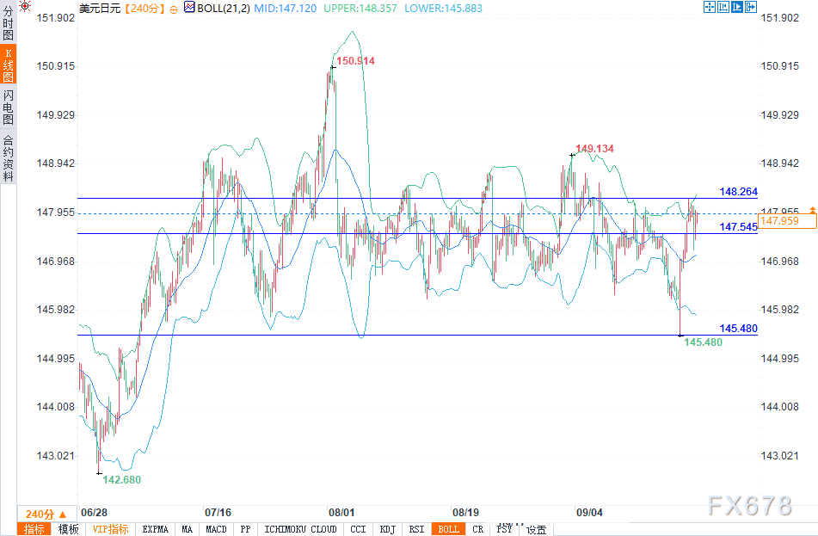
Task: Toggle the KDJ indicator
Action: (387, 529)
